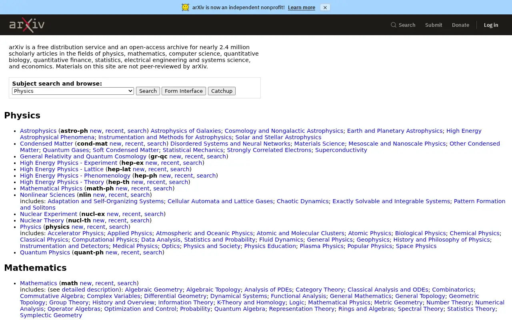
Task: Open the Form Interface
Action: coord(184,91)
